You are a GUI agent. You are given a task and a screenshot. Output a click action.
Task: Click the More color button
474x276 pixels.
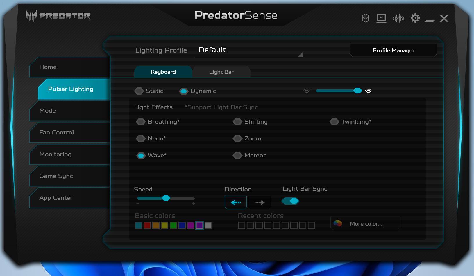point(365,224)
